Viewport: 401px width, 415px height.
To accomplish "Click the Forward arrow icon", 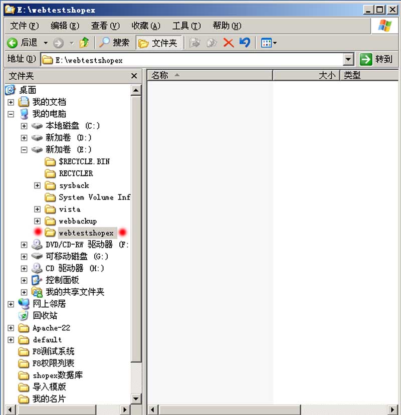I will point(58,43).
